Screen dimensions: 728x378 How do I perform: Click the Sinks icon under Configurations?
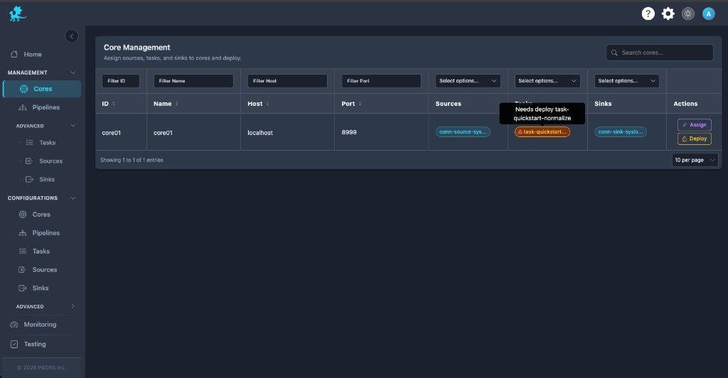(22, 288)
